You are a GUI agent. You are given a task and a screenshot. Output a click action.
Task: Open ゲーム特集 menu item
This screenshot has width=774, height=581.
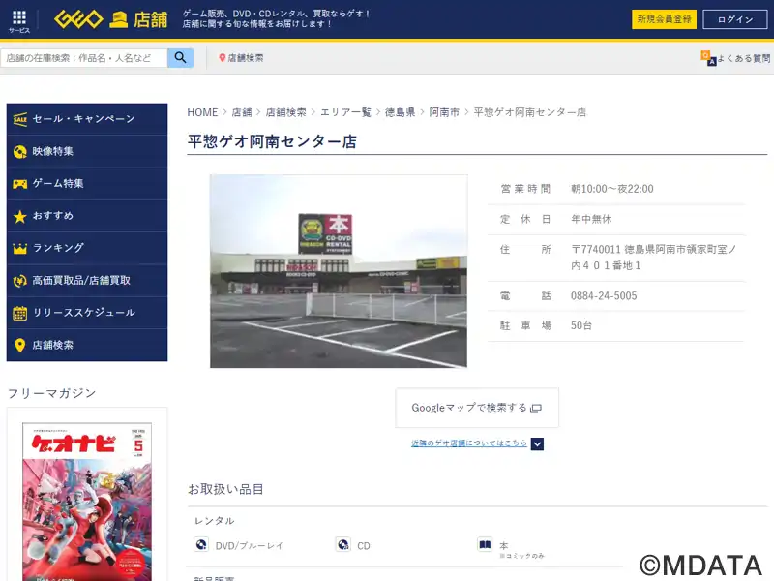pyautogui.click(x=87, y=184)
